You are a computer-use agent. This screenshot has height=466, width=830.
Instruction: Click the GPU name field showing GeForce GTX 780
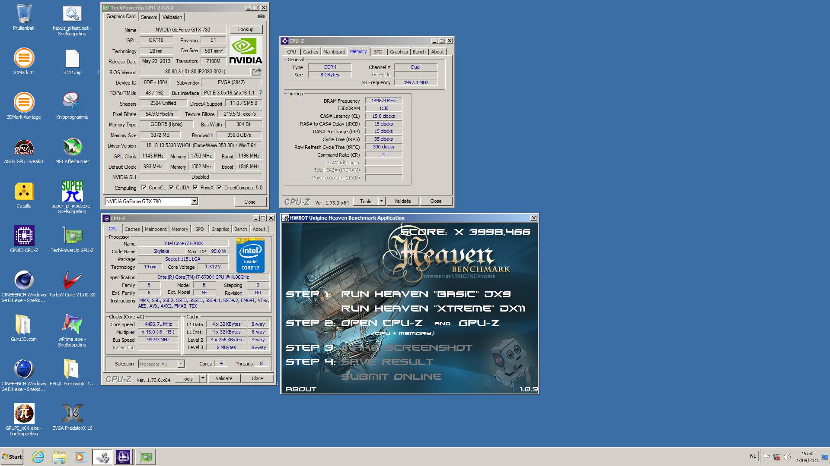[183, 30]
